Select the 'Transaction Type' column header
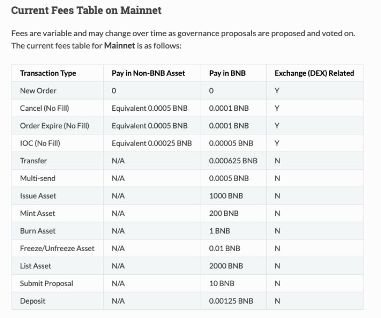Viewport: 381px width, 318px height. tap(48, 73)
